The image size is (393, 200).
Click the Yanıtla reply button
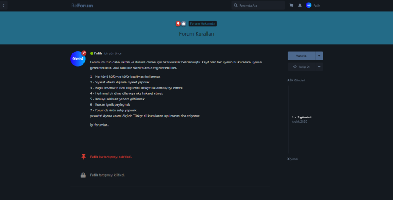pos(301,56)
